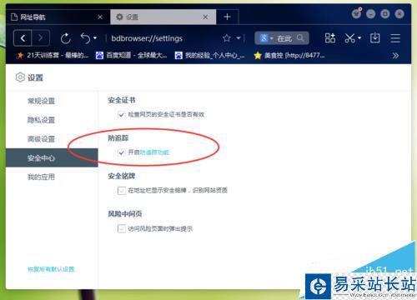
Task: Toggle the 风险中间页 warning prompt checkbox
Action: click(x=121, y=228)
